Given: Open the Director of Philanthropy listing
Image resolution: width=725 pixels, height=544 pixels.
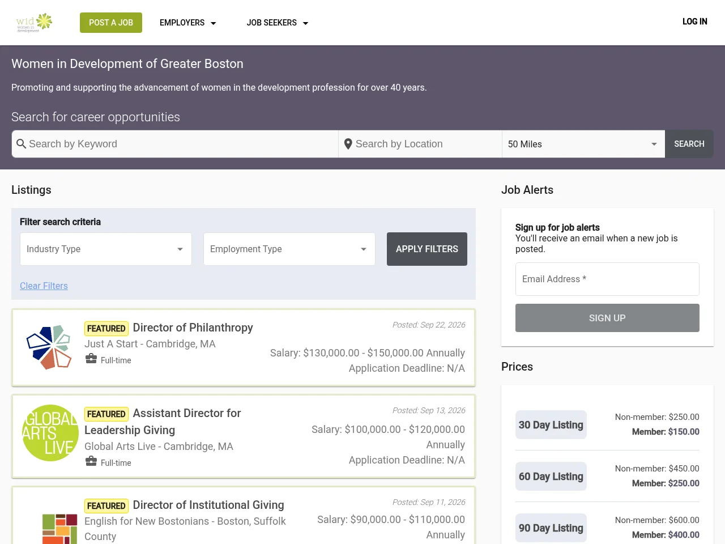Looking at the screenshot, I should 193,328.
